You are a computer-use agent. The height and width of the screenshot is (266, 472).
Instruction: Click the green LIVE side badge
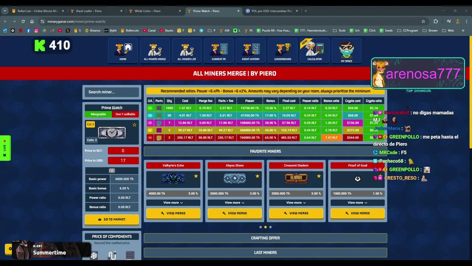tap(5, 148)
